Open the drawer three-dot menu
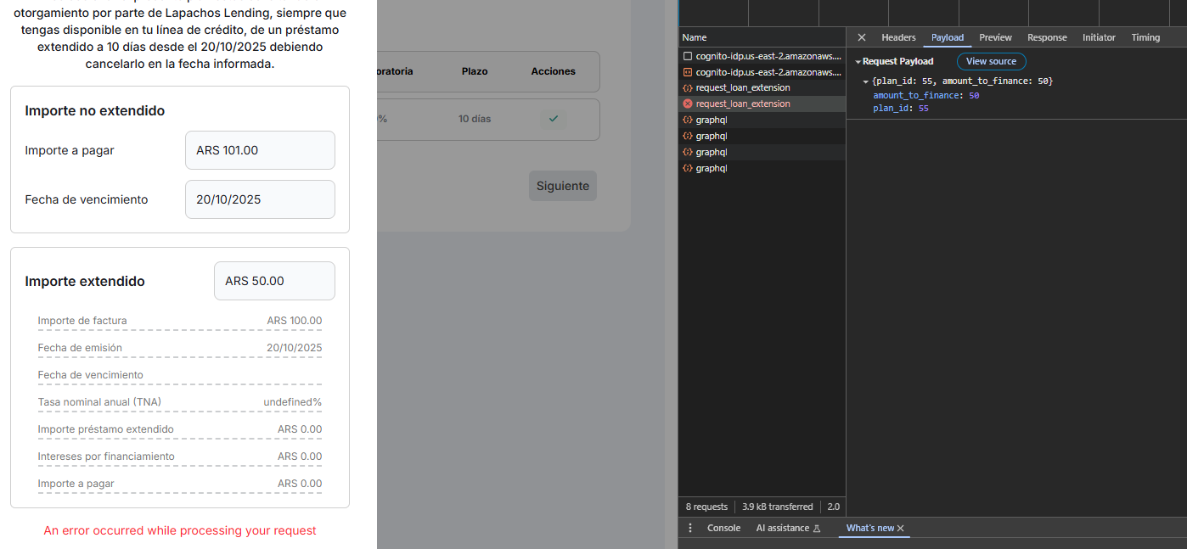This screenshot has width=1187, height=549. [689, 528]
